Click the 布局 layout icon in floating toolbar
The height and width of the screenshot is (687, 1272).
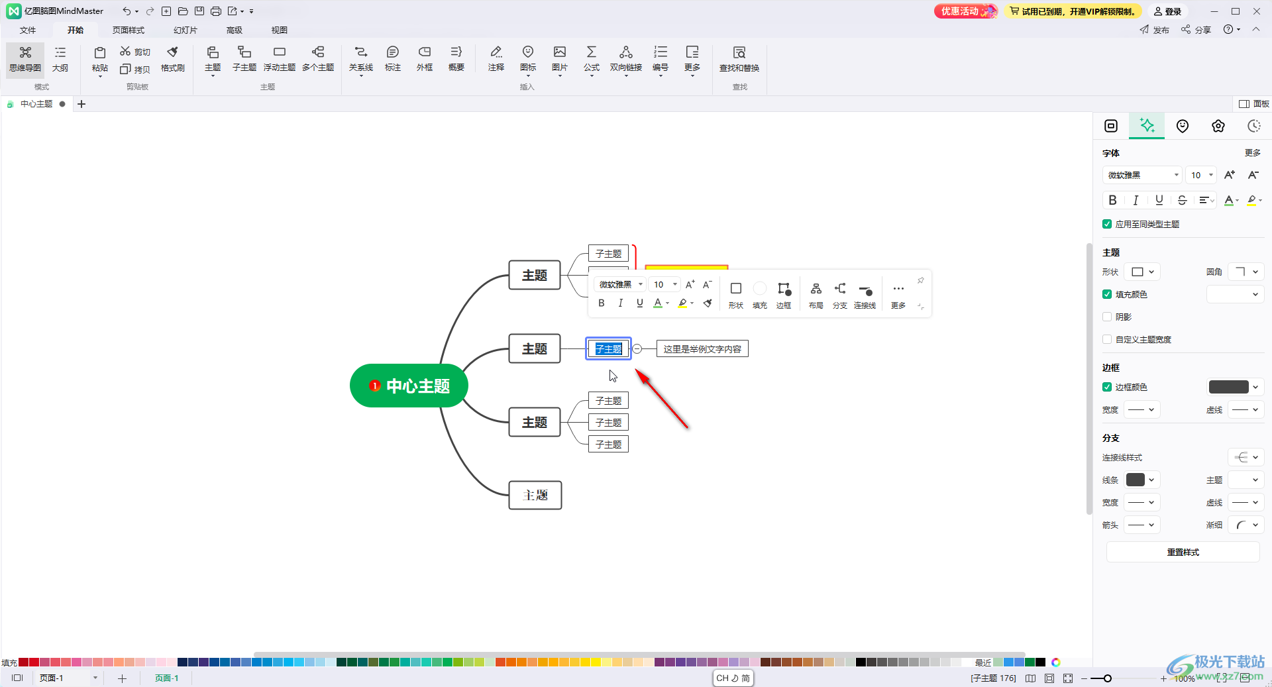[x=816, y=295]
